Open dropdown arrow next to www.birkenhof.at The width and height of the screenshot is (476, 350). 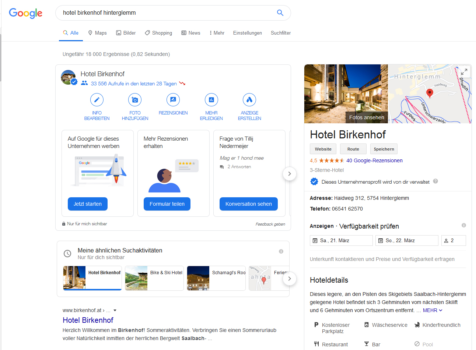click(115, 310)
